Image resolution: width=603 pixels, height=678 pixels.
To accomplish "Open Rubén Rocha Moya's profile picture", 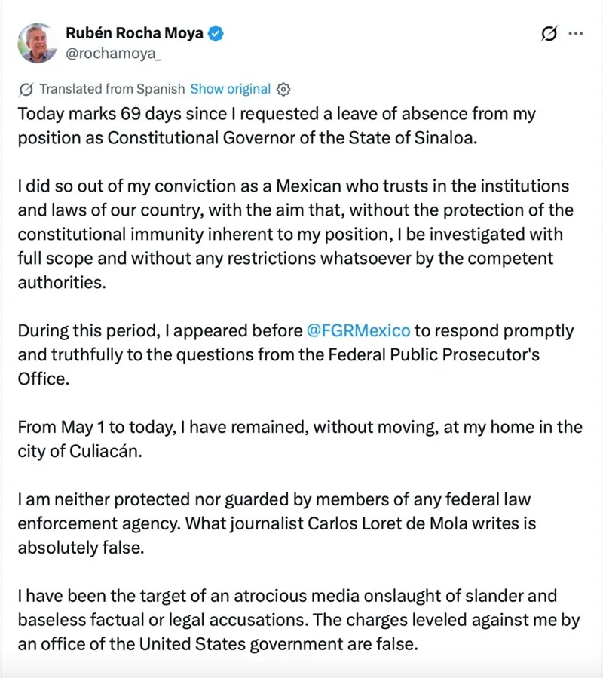I will (37, 43).
